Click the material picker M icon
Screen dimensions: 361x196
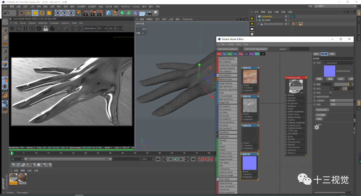79,28
